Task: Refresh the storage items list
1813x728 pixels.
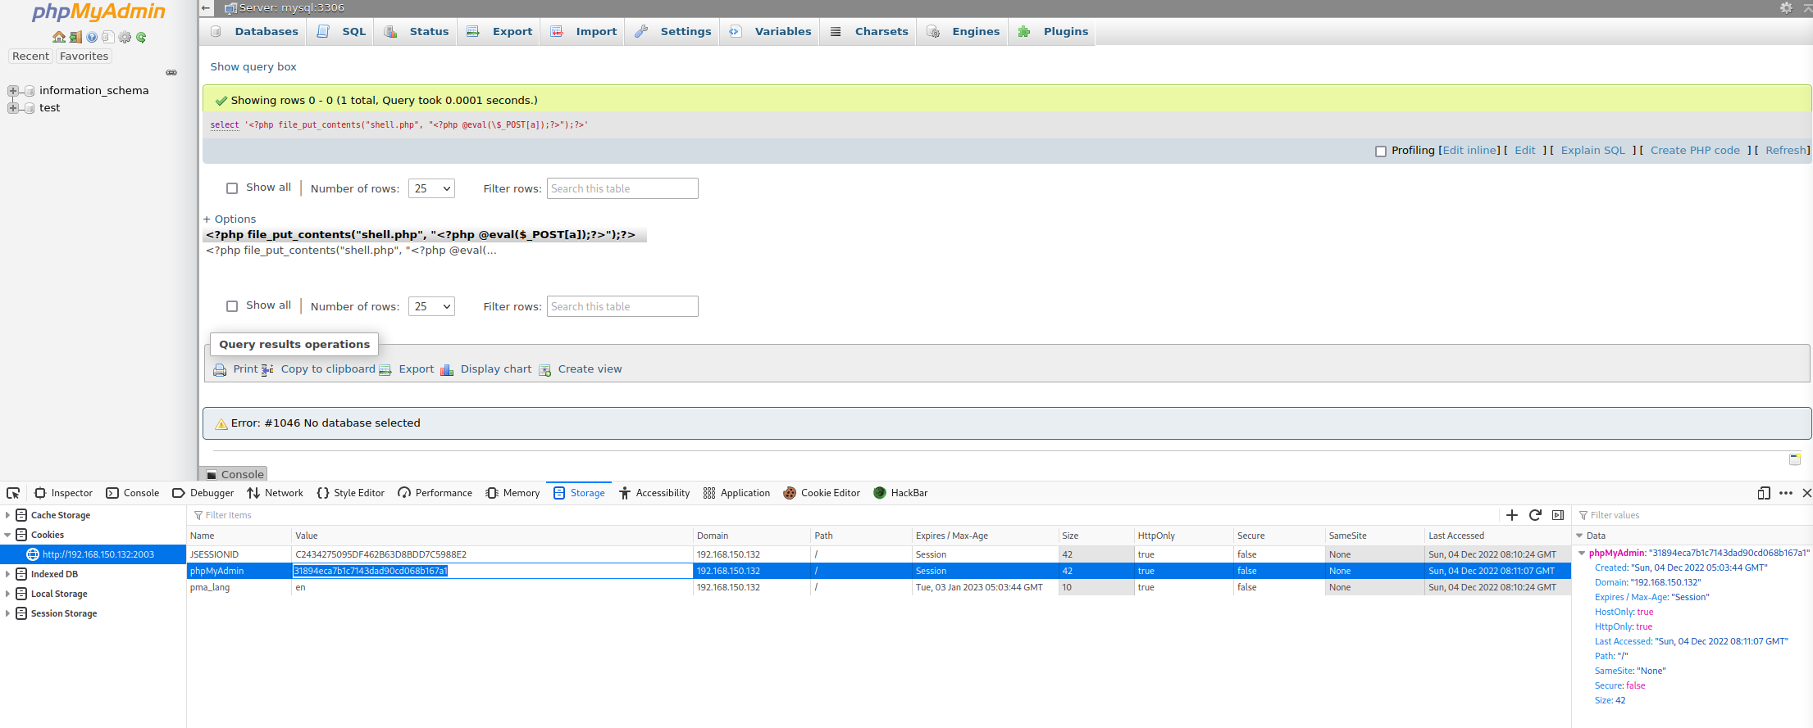Action: pos(1535,515)
